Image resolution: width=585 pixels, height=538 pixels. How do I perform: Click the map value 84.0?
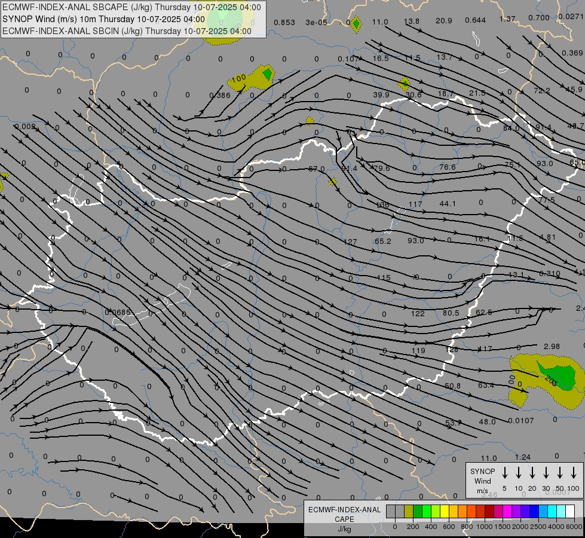click(511, 128)
